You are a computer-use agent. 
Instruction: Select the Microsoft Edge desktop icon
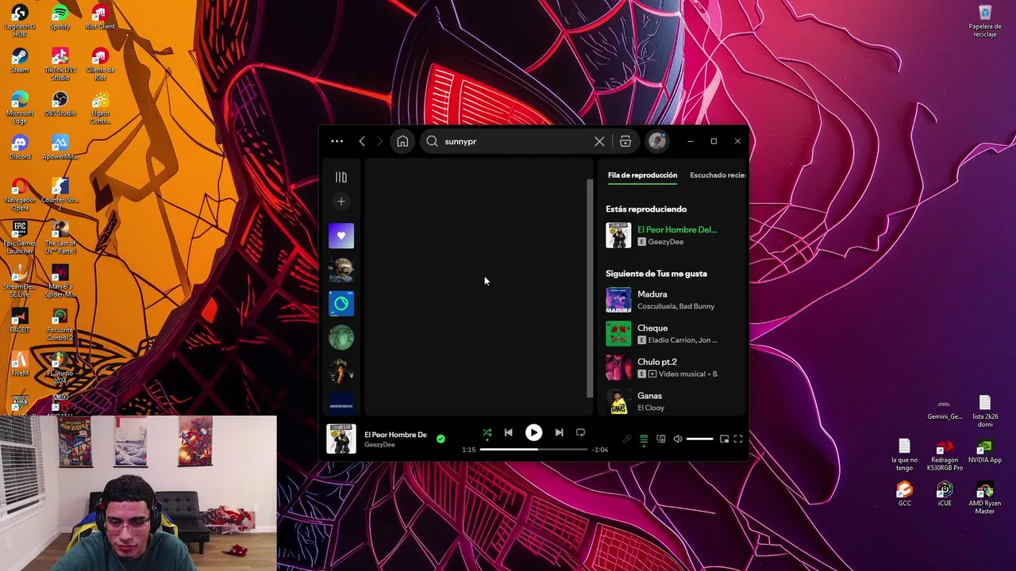point(20,107)
